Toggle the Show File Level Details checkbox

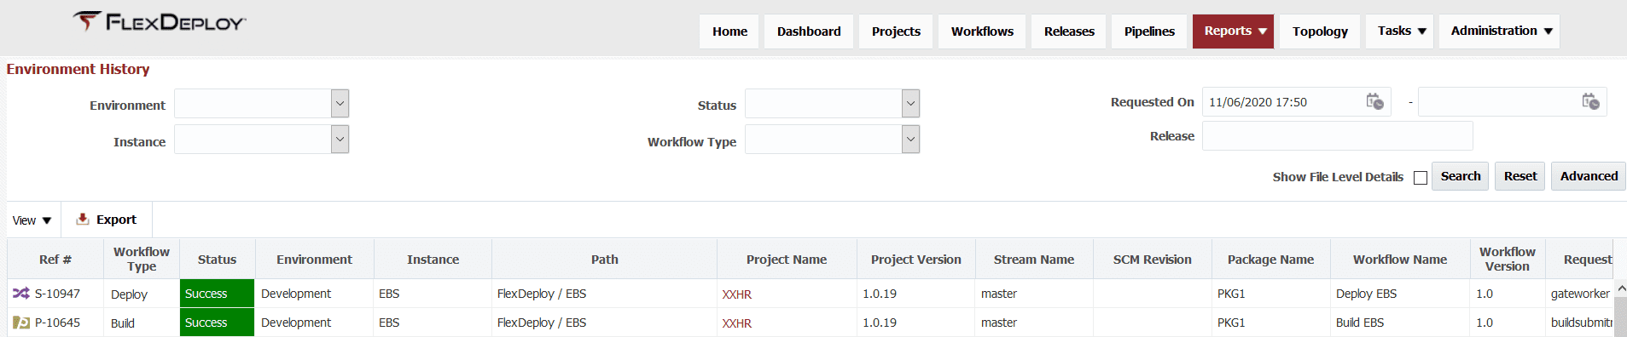pyautogui.click(x=1420, y=178)
